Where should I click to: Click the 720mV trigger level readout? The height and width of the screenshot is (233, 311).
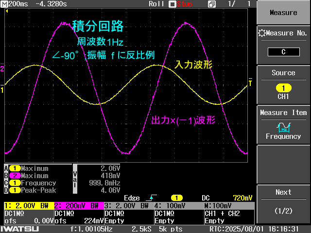point(242,198)
